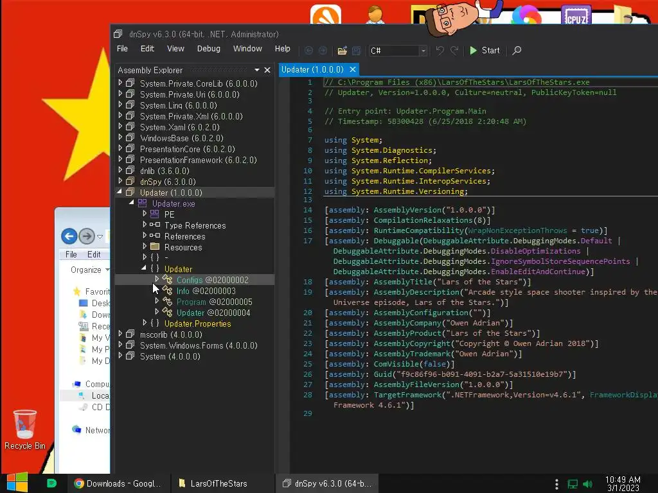Click the Navigate Forward arrow in dnSpy toolbar
This screenshot has width=658, height=493.
click(323, 50)
